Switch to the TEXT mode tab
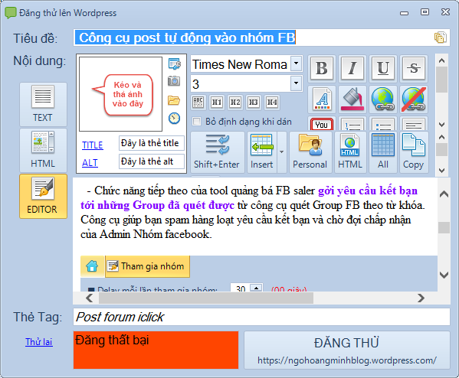The width and height of the screenshot is (459, 378). point(43,104)
